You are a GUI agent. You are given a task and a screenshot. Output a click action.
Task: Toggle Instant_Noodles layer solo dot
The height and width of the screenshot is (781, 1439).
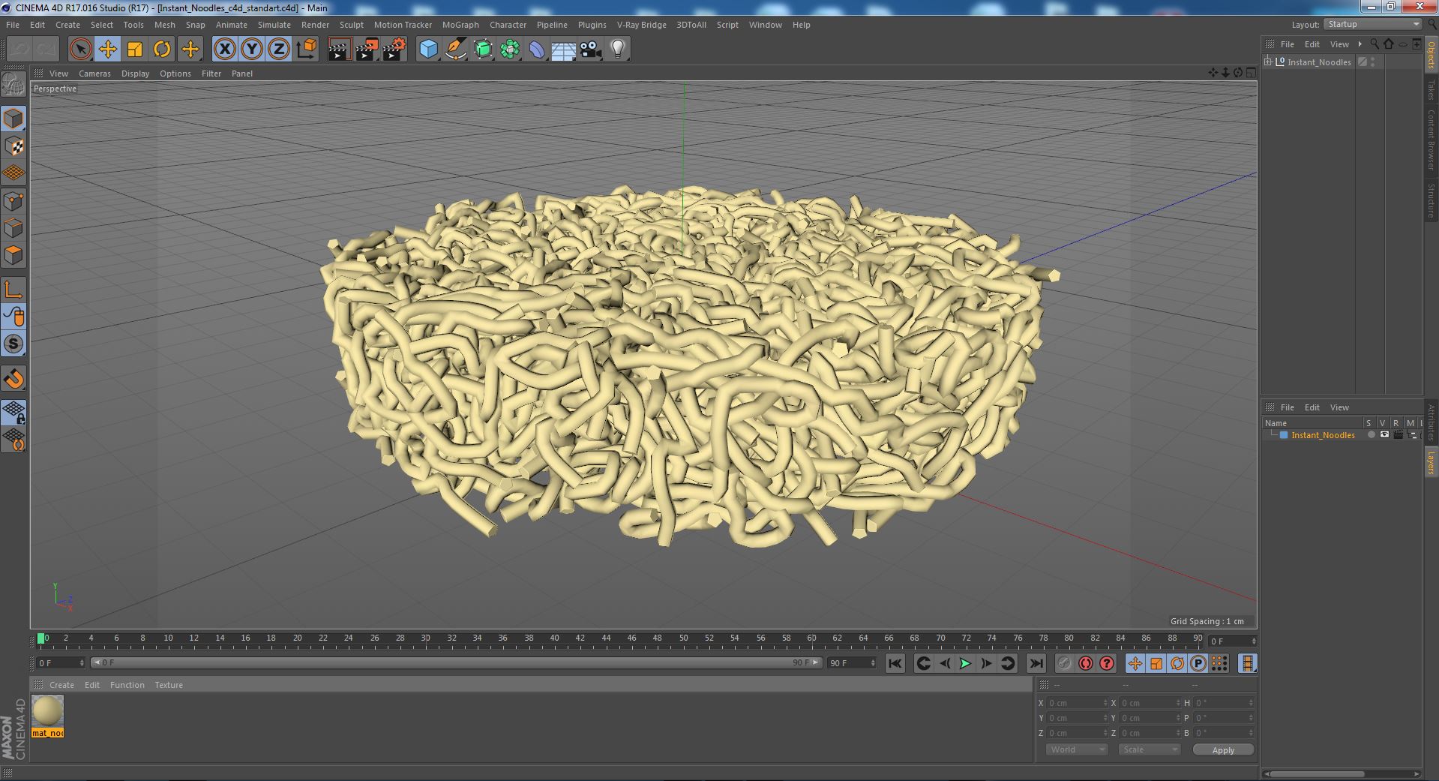pyautogui.click(x=1371, y=435)
